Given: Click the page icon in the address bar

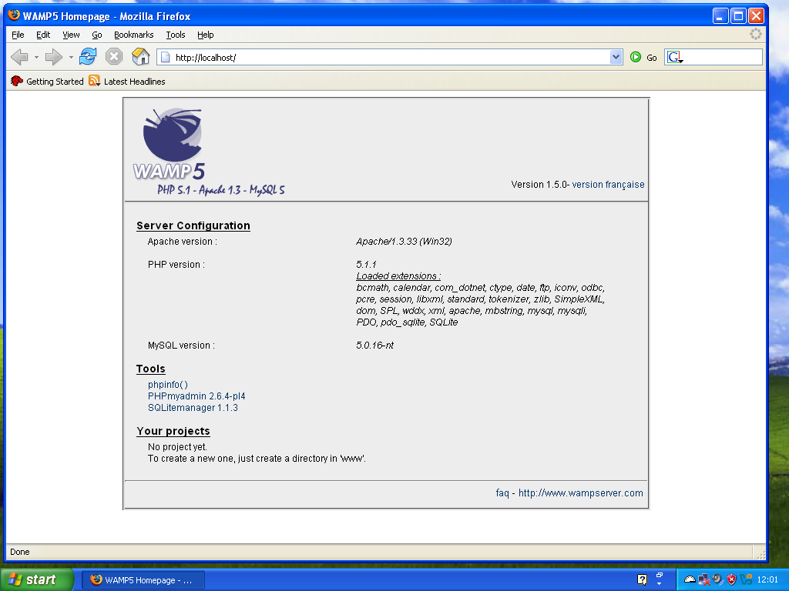Looking at the screenshot, I should pos(165,57).
